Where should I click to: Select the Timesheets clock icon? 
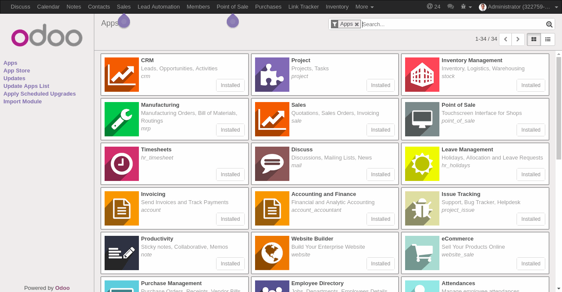(122, 164)
